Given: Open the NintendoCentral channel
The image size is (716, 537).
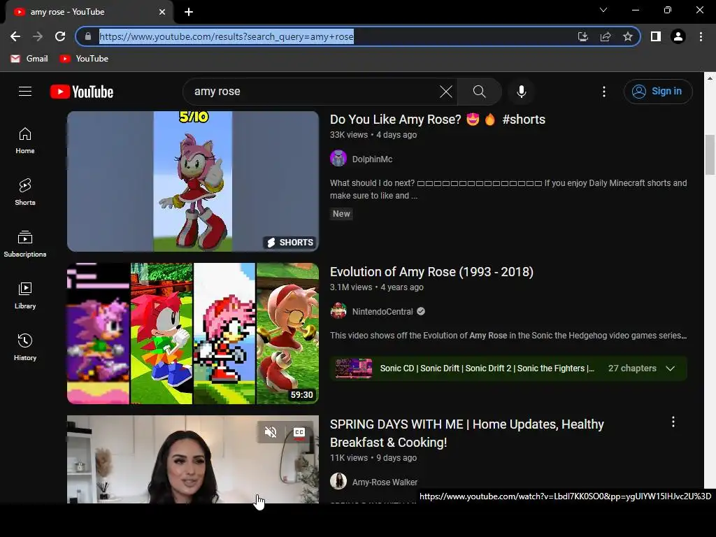Looking at the screenshot, I should (x=382, y=311).
